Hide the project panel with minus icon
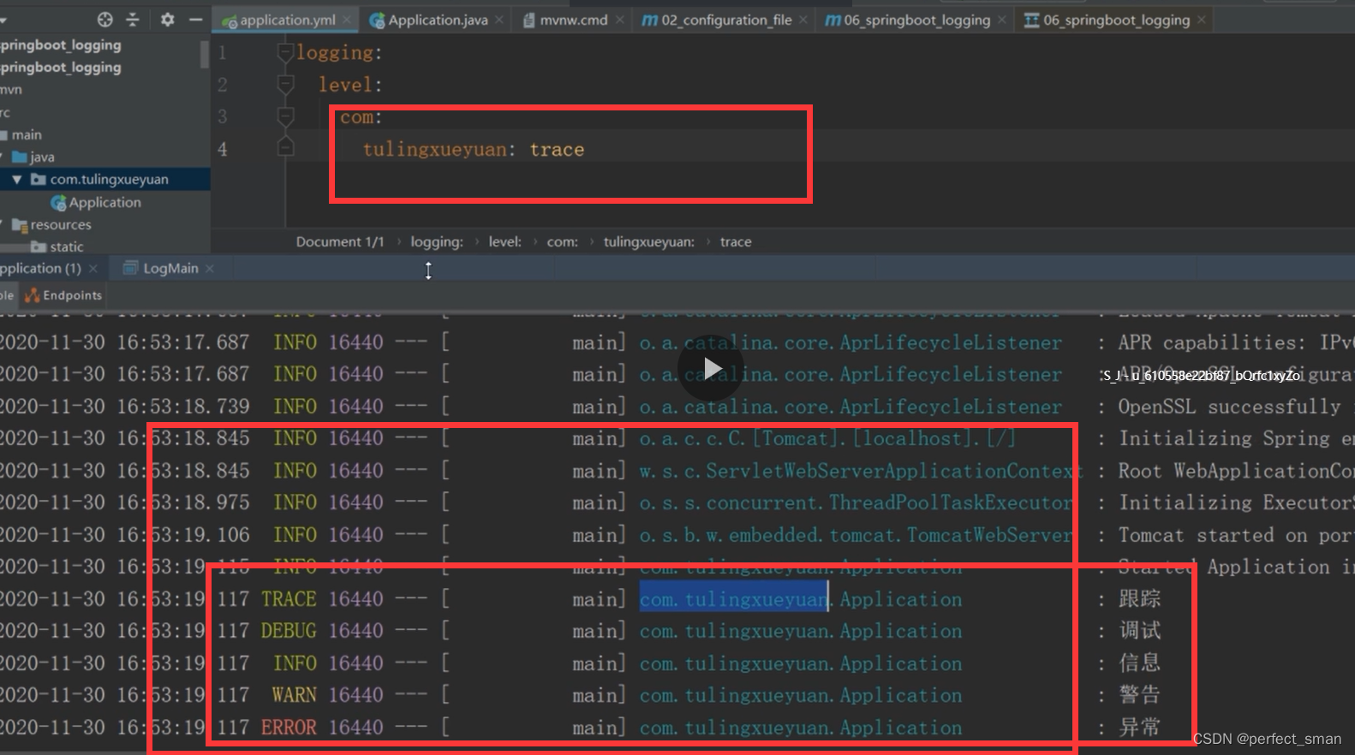 coord(196,19)
